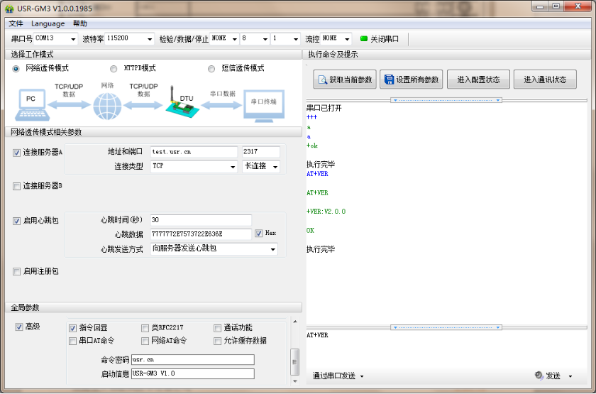Click the 串口终端 monitor icon in the diagram
This screenshot has width=596, height=394.
click(263, 104)
